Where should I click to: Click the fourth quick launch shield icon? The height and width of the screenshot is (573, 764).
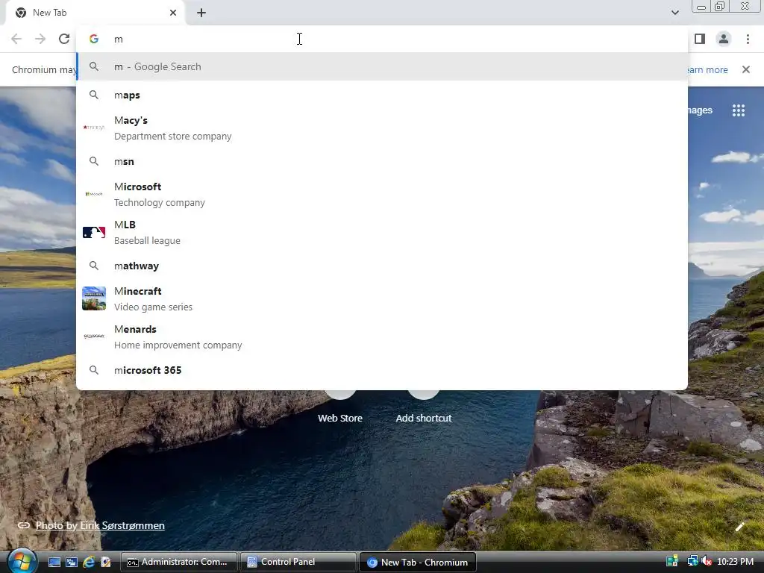[106, 562]
